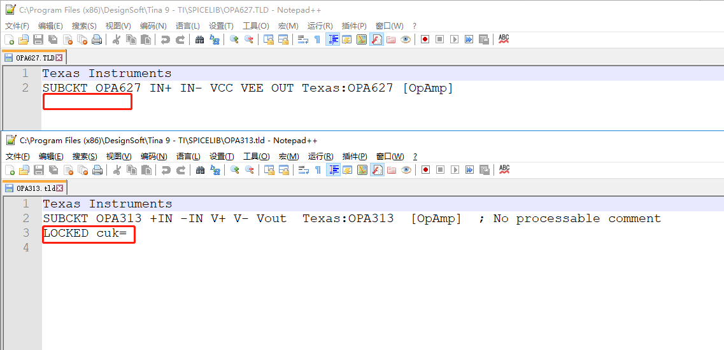Toggle horizontal scroll sync in OPA313 window
This screenshot has height=350, width=724.
coord(283,170)
